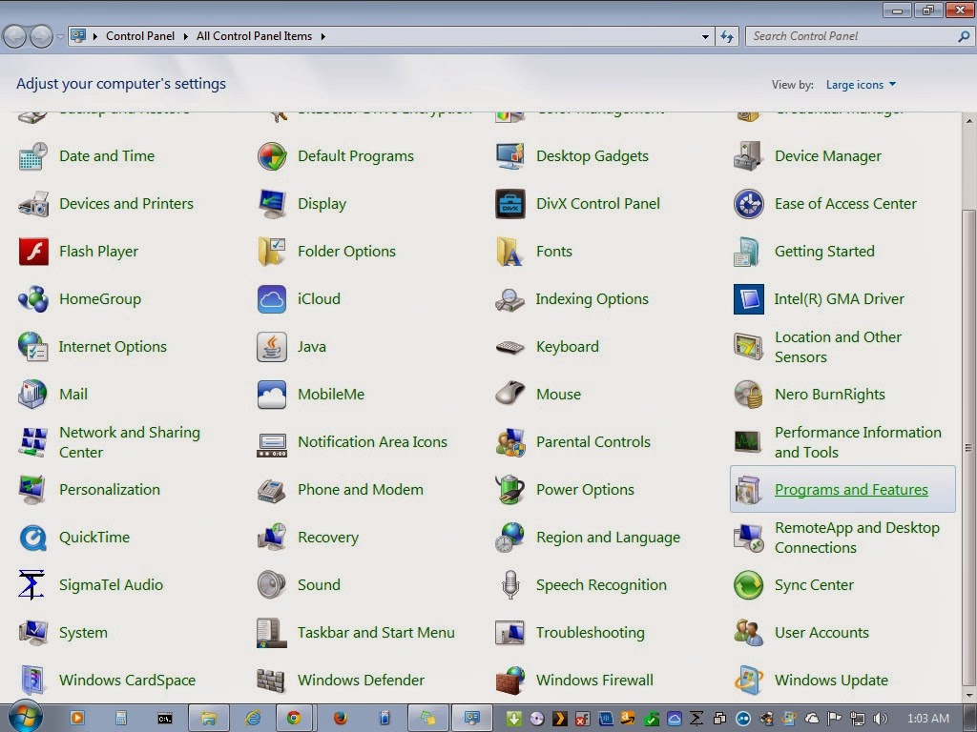Expand the All Control Panel Items breadcrumb arrow
The height and width of the screenshot is (732, 977).
click(x=322, y=37)
